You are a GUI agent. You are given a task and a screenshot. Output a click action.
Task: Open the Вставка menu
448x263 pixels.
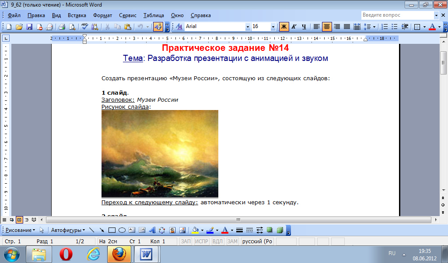pyautogui.click(x=77, y=15)
